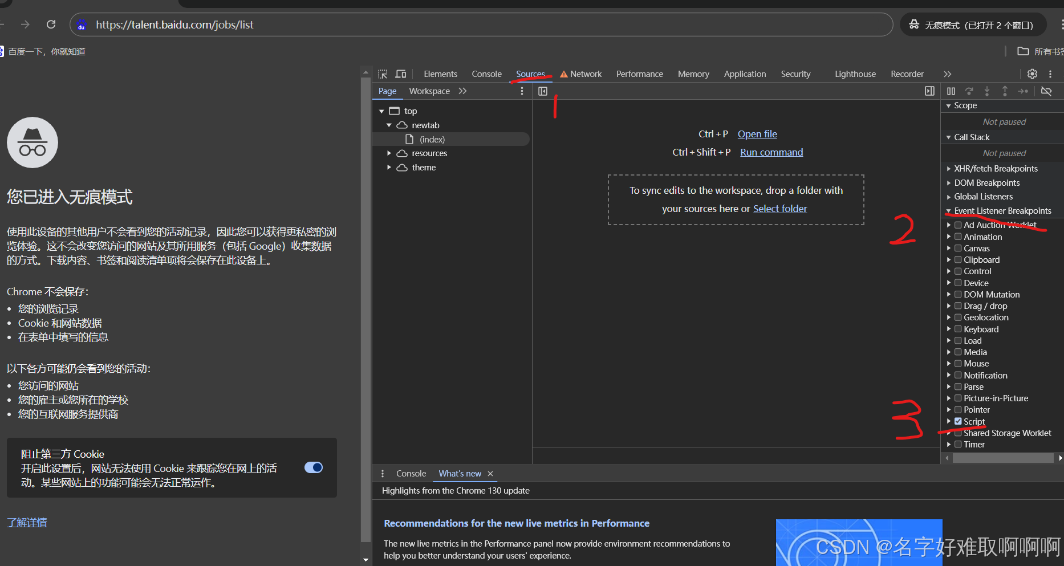This screenshot has width=1064, height=566.
Task: Click the browser forward arrow
Action: pos(25,25)
